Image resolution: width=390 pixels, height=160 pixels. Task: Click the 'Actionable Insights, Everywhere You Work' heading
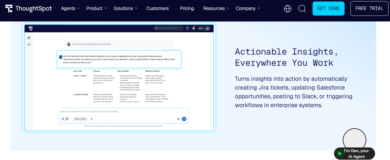[286, 57]
